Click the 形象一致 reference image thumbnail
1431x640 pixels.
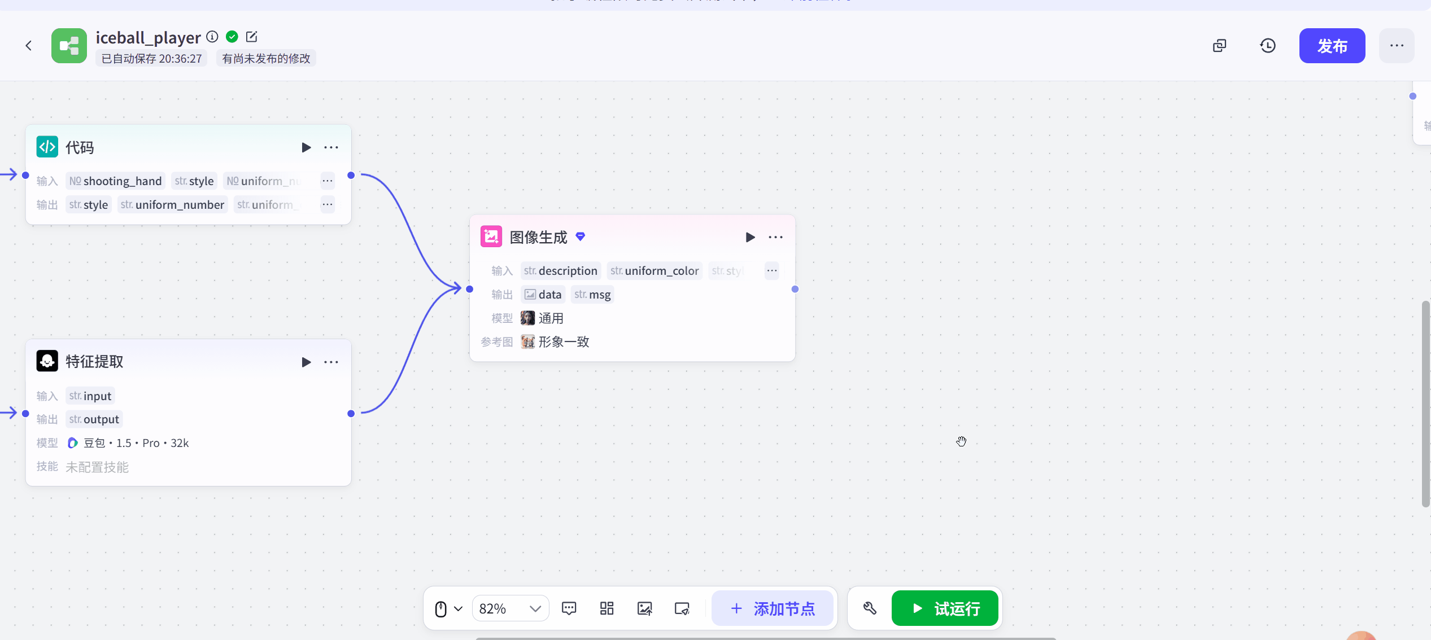click(527, 341)
